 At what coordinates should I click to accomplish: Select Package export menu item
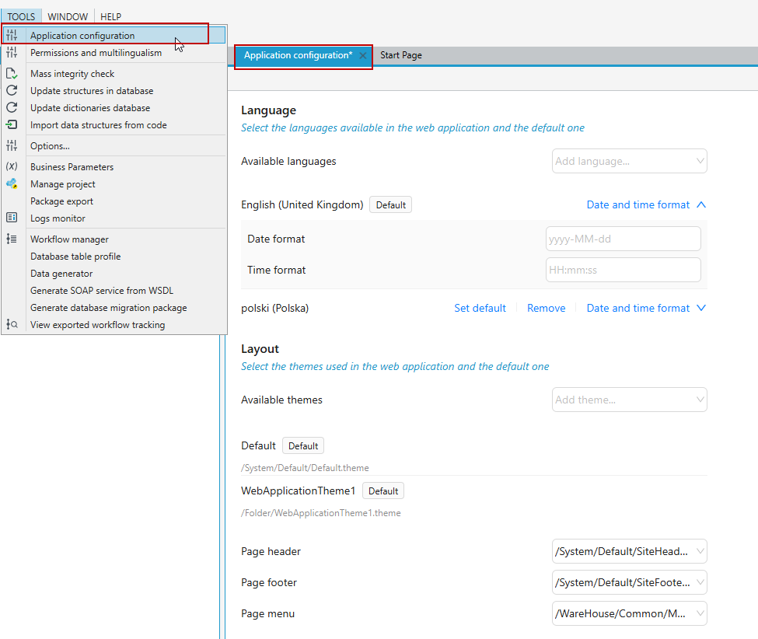[x=62, y=201]
